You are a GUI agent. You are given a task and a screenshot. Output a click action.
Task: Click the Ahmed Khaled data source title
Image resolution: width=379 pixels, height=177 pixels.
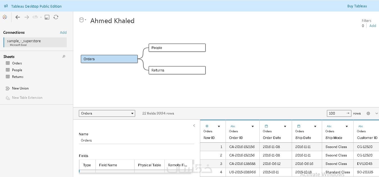pos(112,21)
